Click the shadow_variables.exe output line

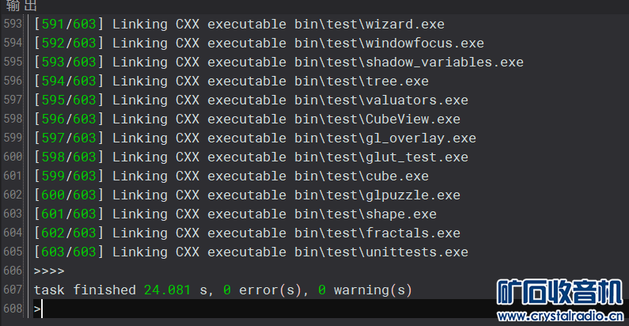pyautogui.click(x=278, y=63)
